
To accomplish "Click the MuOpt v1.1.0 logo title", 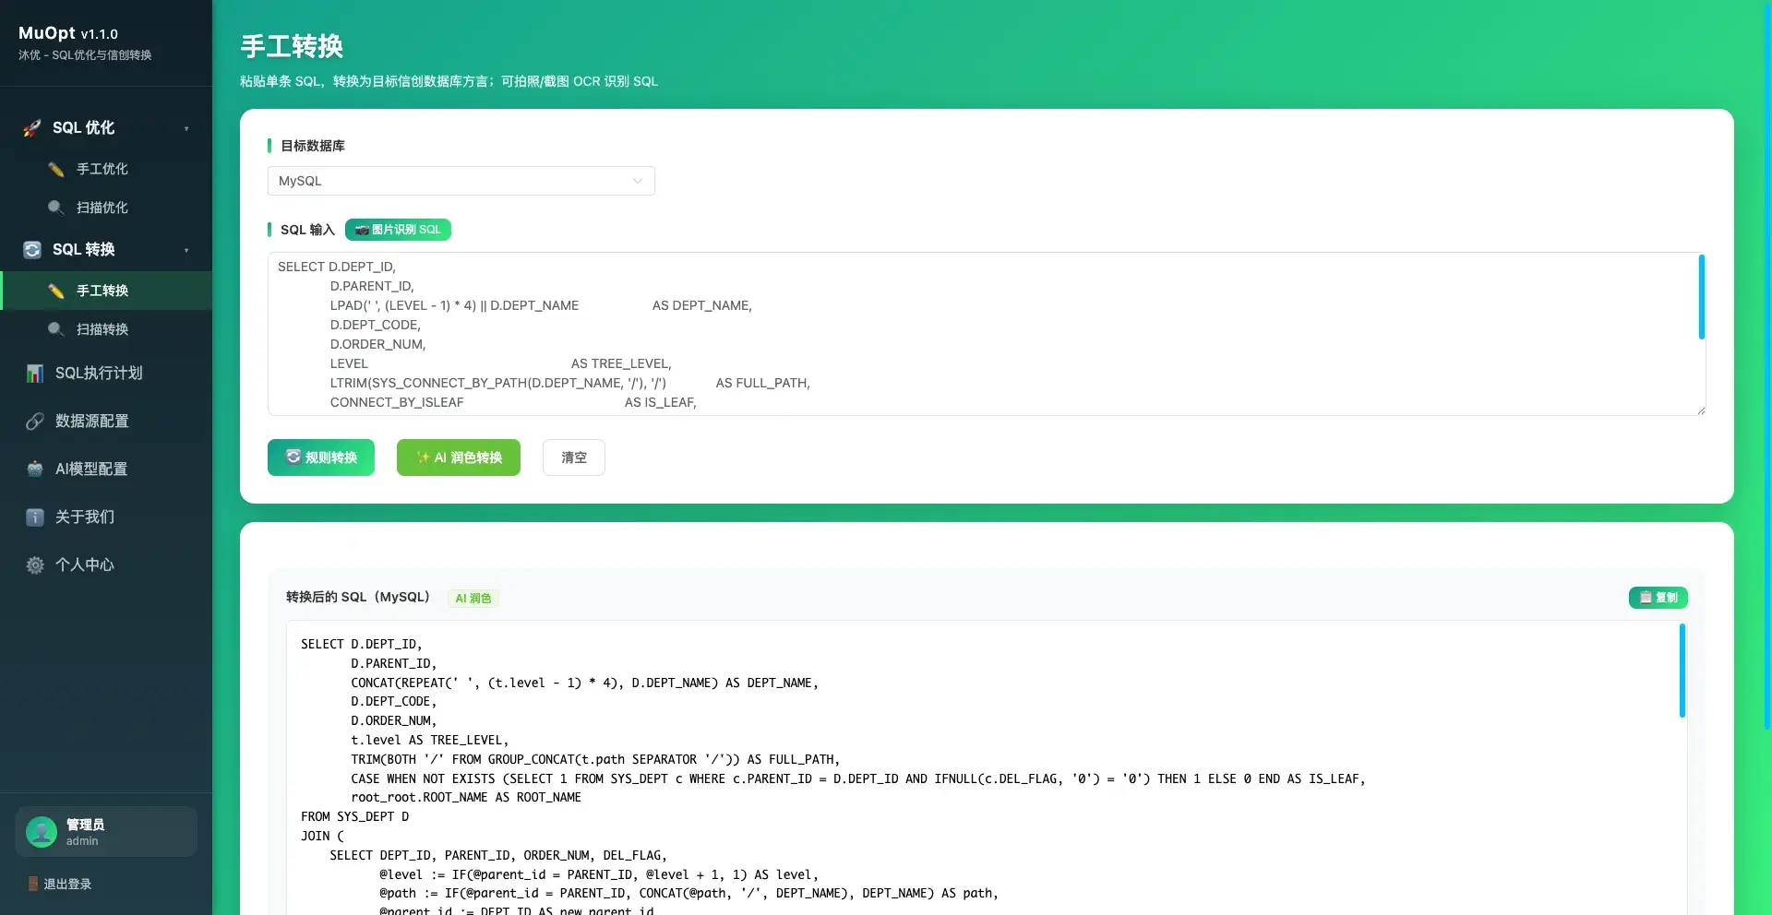I will click(x=68, y=33).
